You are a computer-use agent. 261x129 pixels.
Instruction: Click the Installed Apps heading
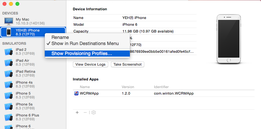(86, 79)
